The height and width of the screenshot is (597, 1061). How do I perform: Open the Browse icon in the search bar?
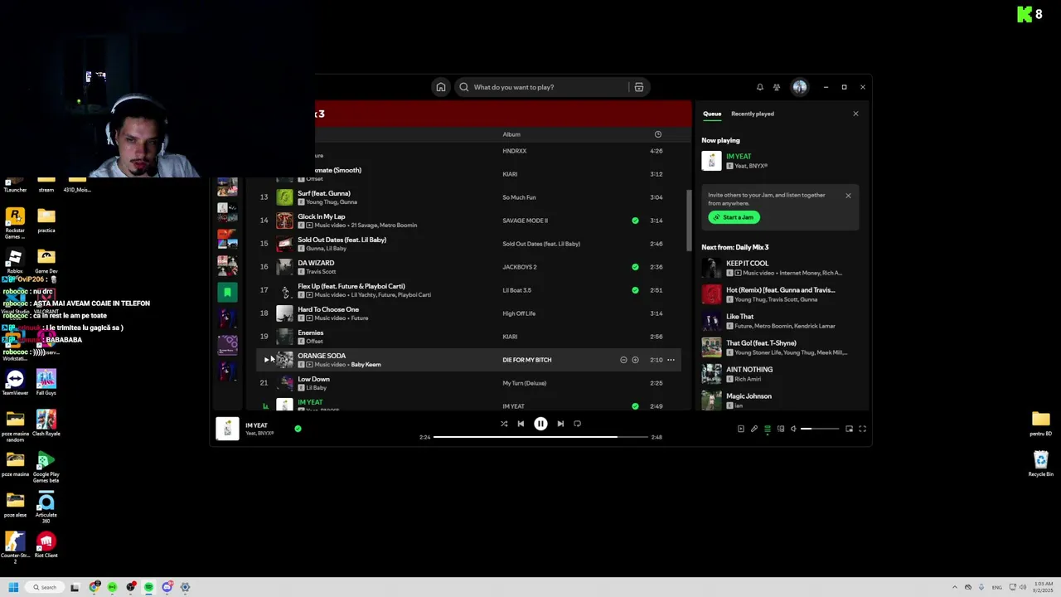coord(638,87)
